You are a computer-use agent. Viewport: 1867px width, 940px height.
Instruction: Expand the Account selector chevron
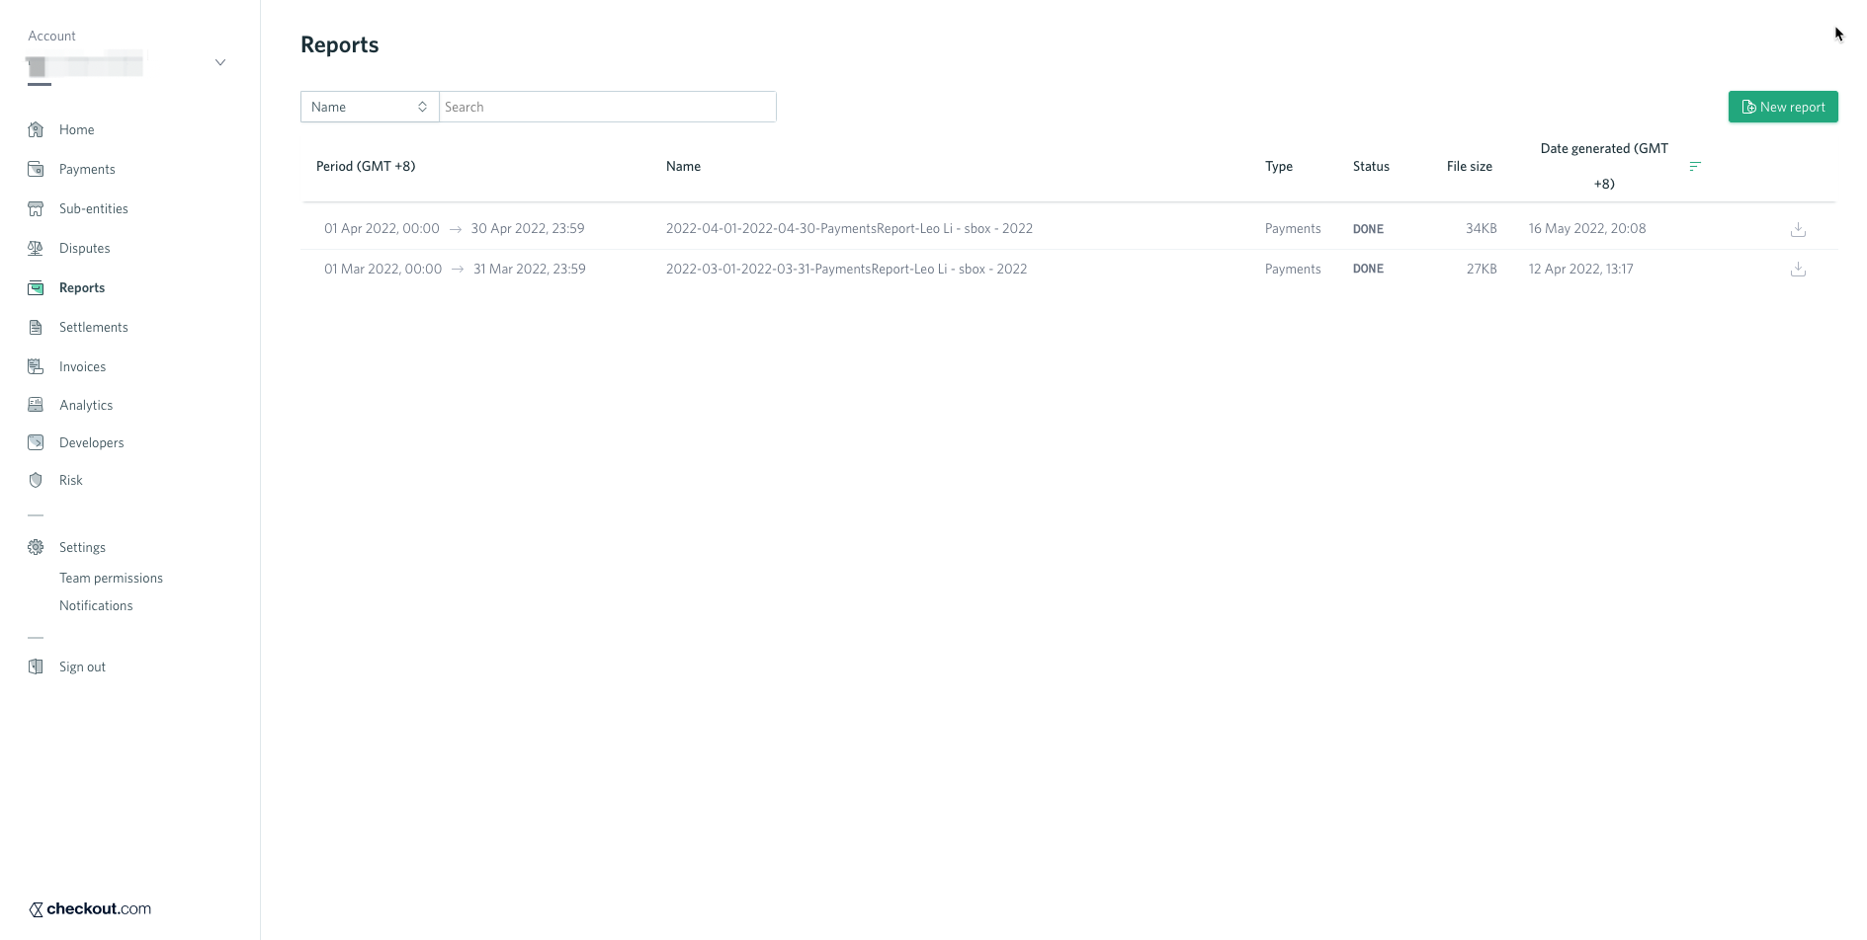coord(220,62)
